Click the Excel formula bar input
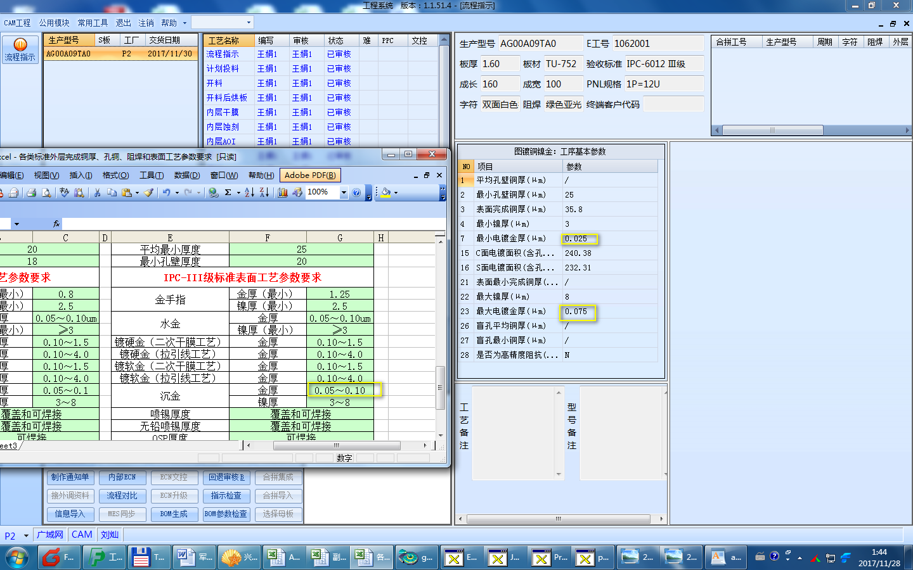The width and height of the screenshot is (913, 570). (x=254, y=224)
